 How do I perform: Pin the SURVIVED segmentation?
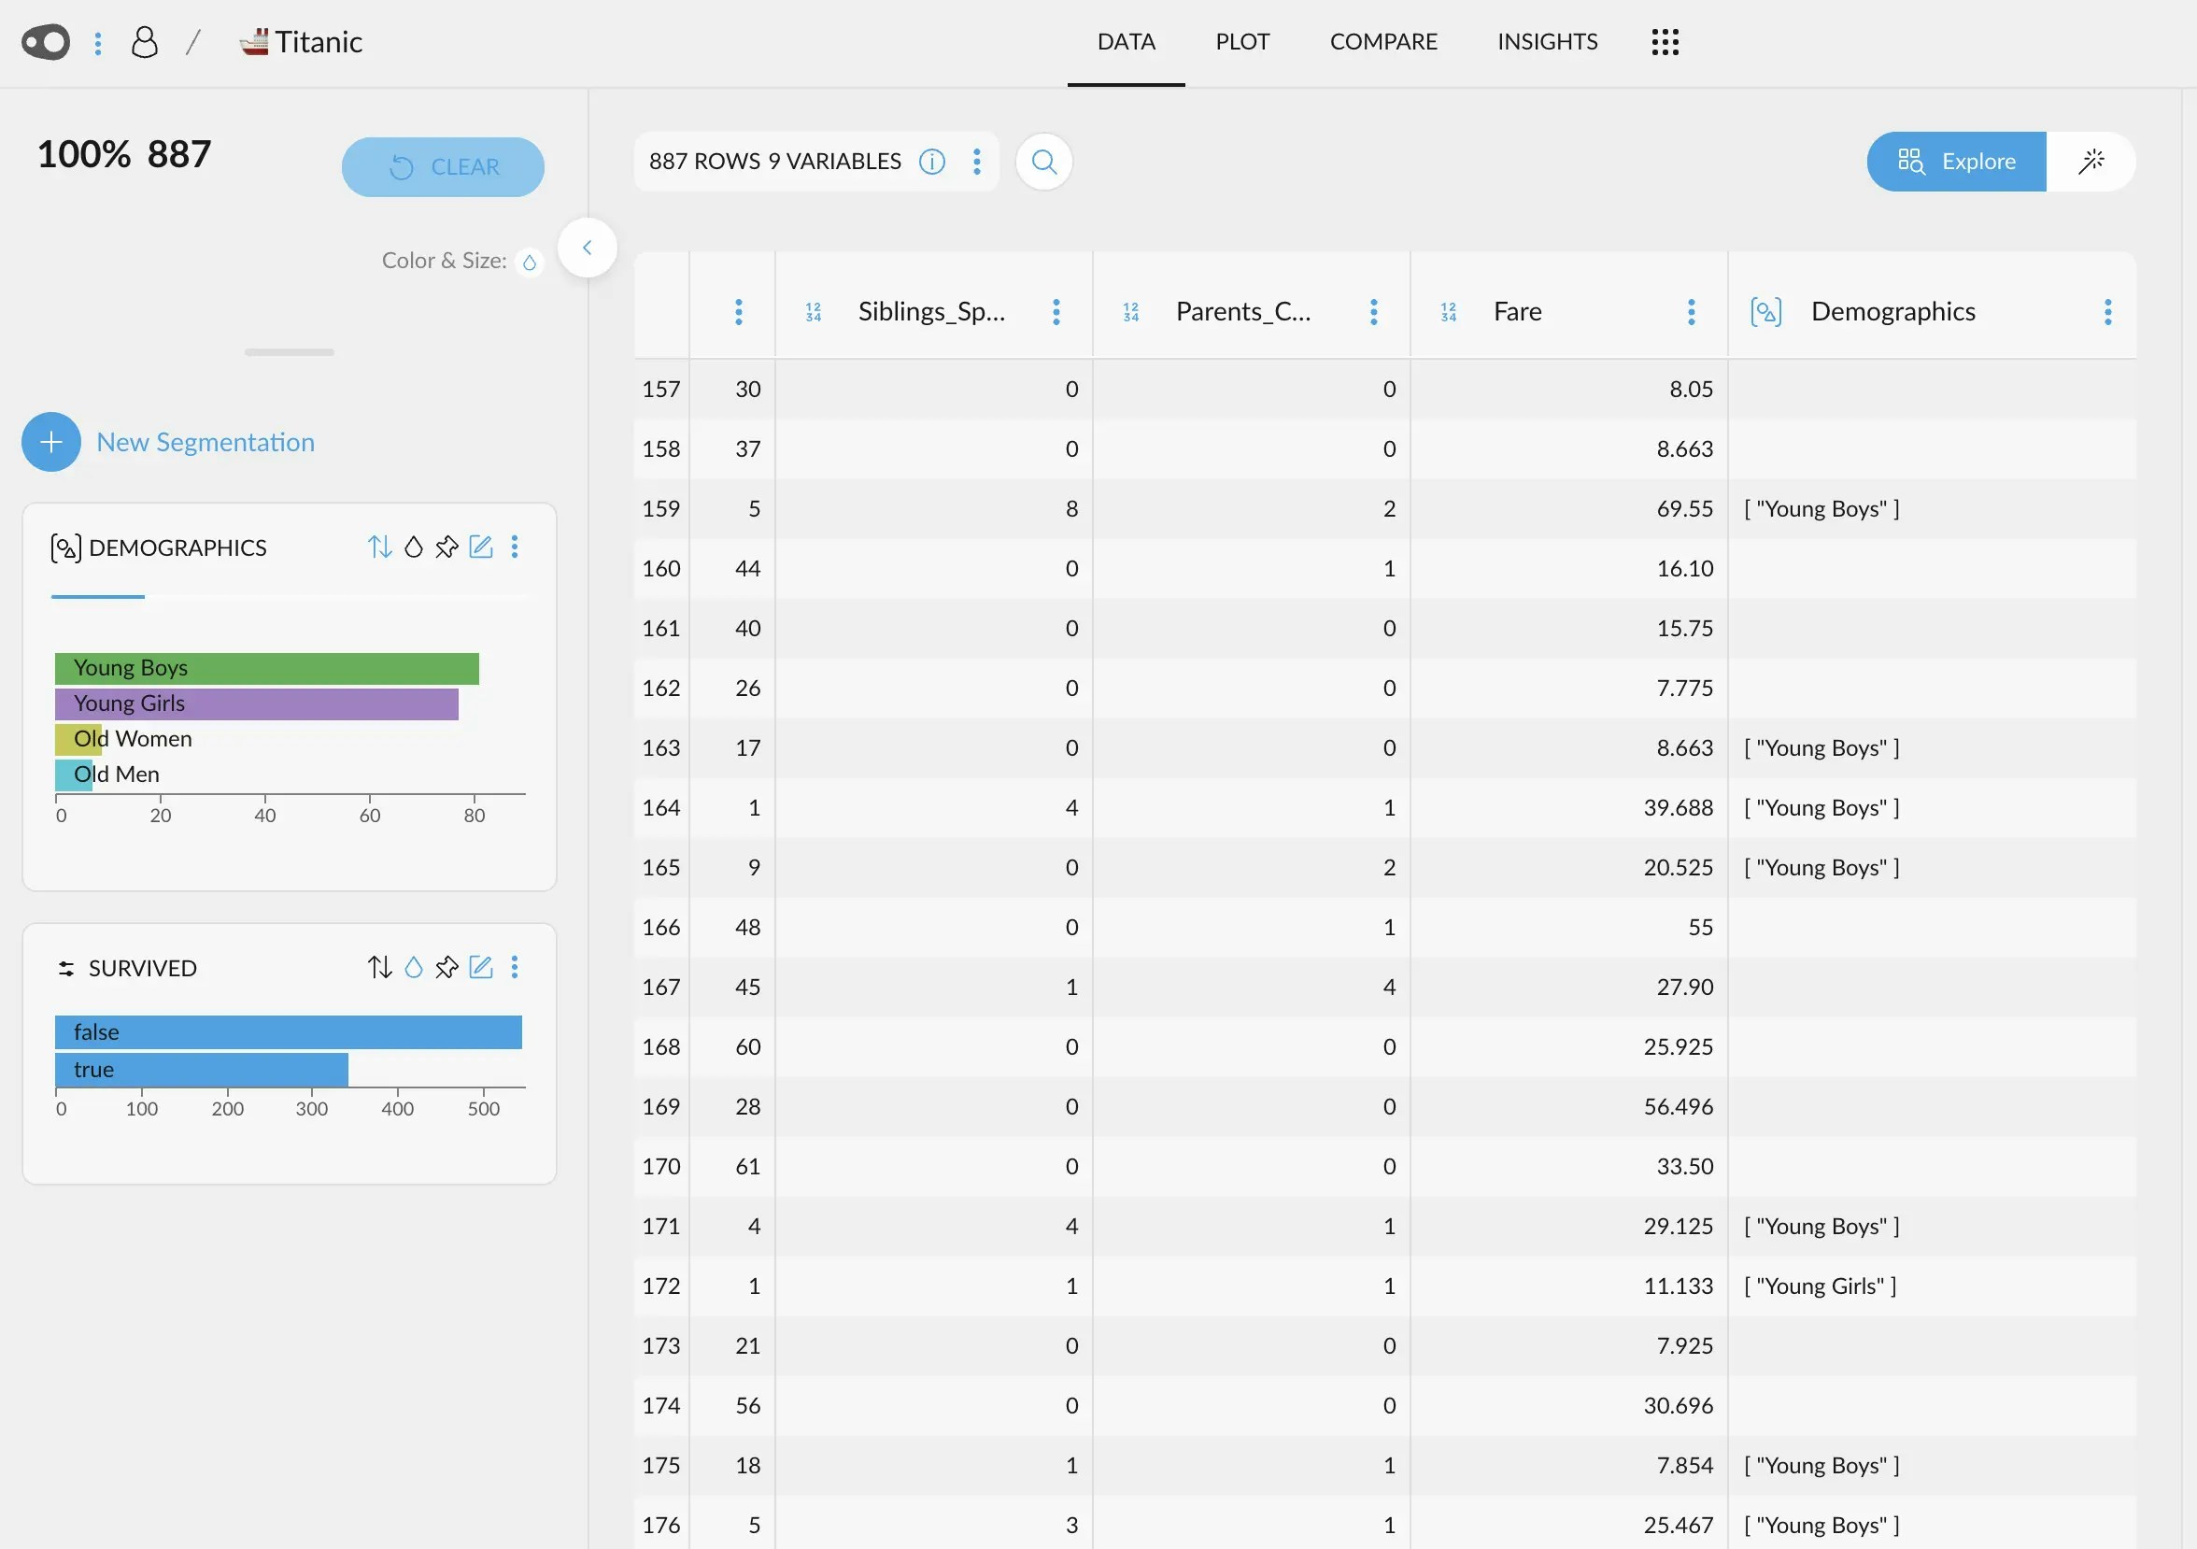click(x=446, y=967)
